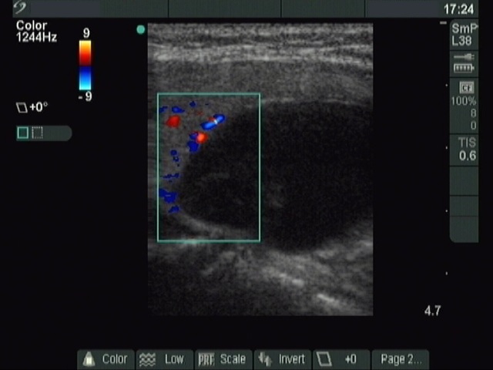Click the TIS 0.6 thermal index
The height and width of the screenshot is (370, 493).
467,150
